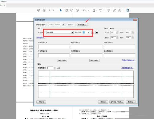Activate the selection arrow tool in toolbar
Viewport: 154px width, 119px height.
click(61, 10)
